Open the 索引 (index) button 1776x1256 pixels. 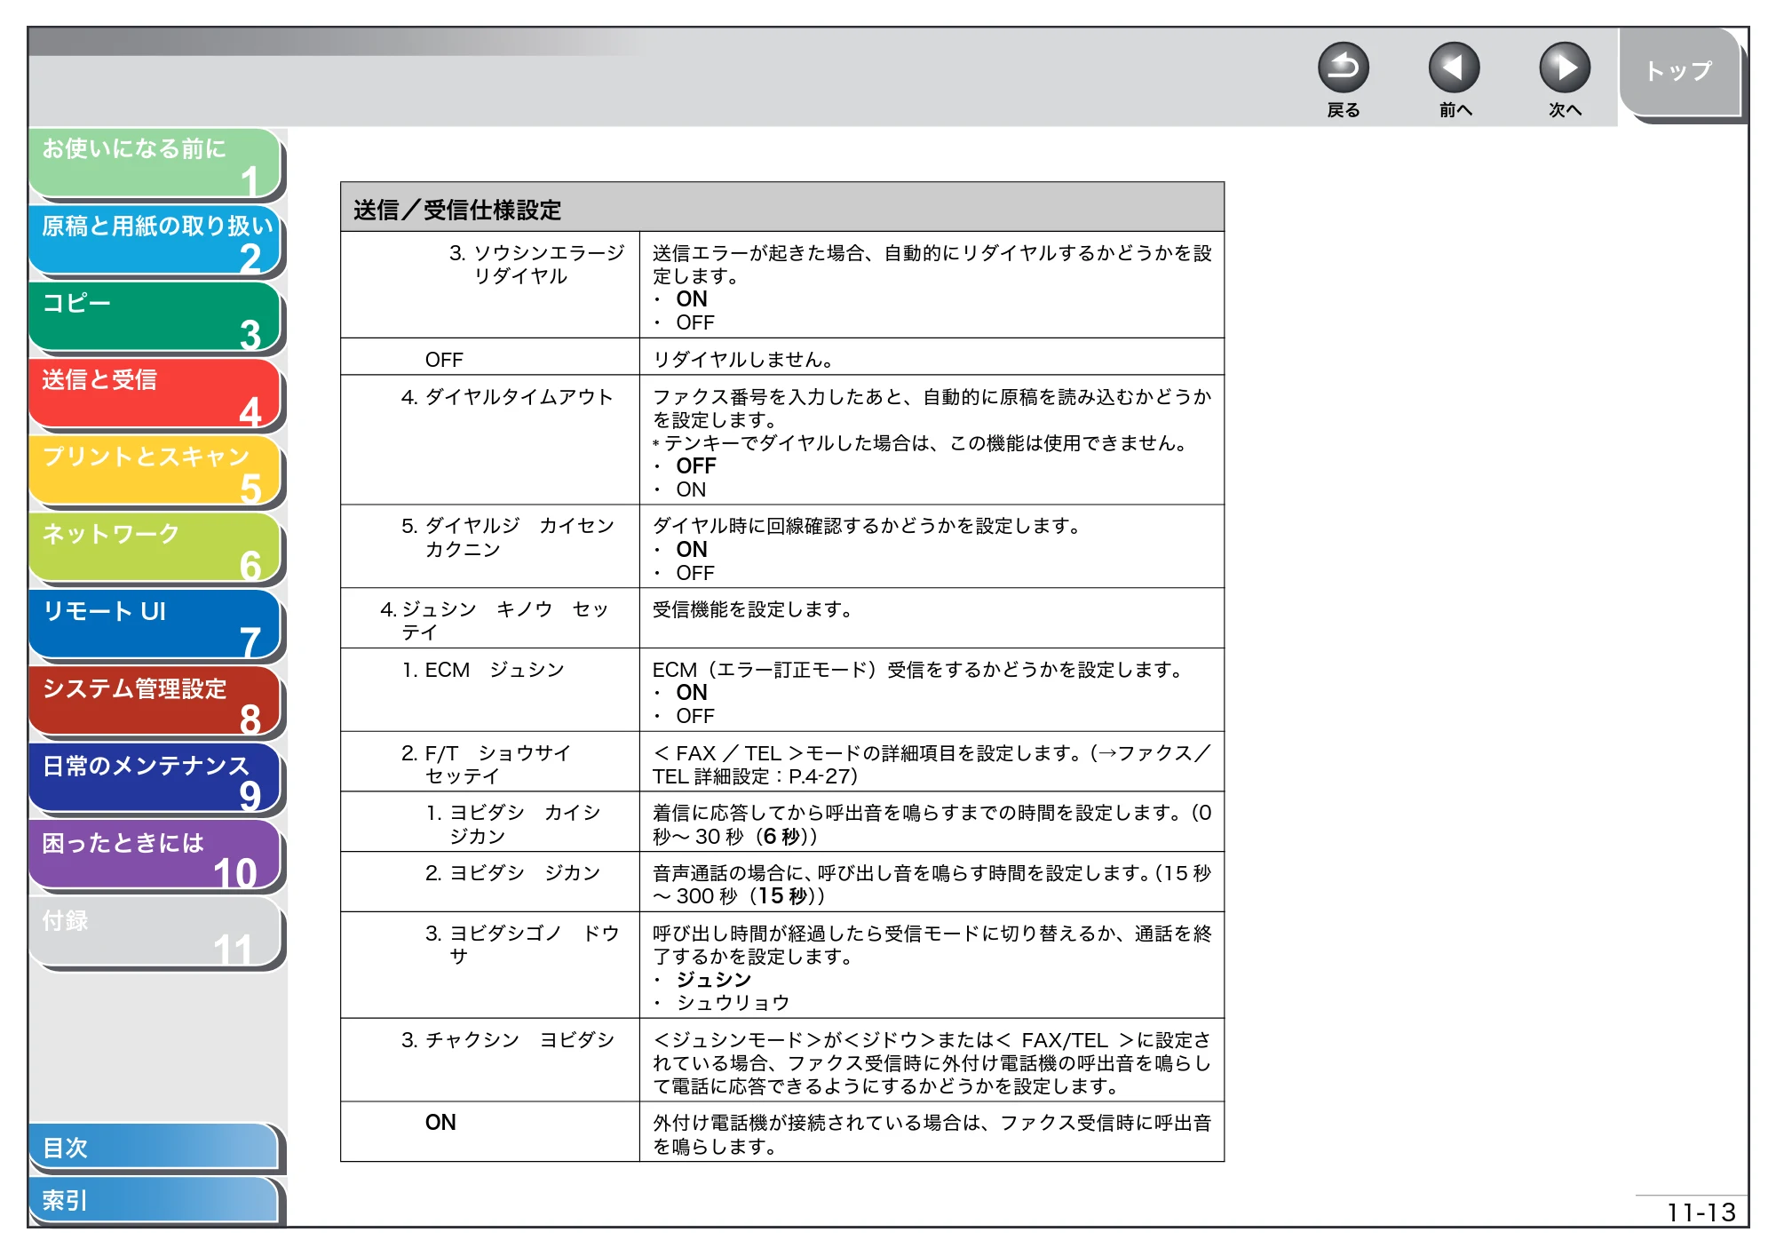pos(155,1200)
